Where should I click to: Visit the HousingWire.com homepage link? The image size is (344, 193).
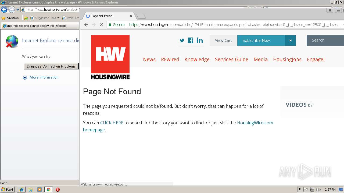click(255, 123)
